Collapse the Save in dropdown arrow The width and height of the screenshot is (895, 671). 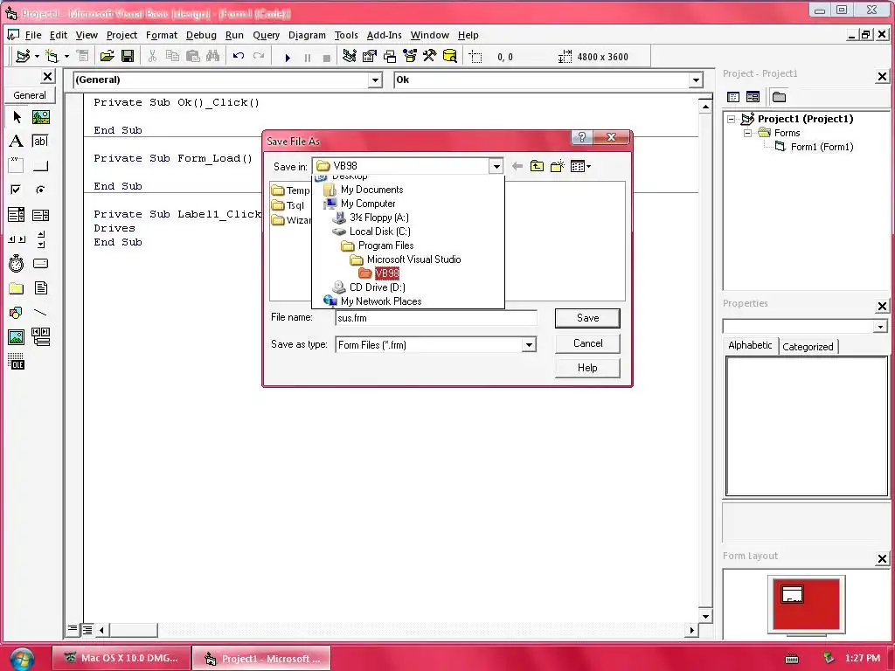[496, 166]
